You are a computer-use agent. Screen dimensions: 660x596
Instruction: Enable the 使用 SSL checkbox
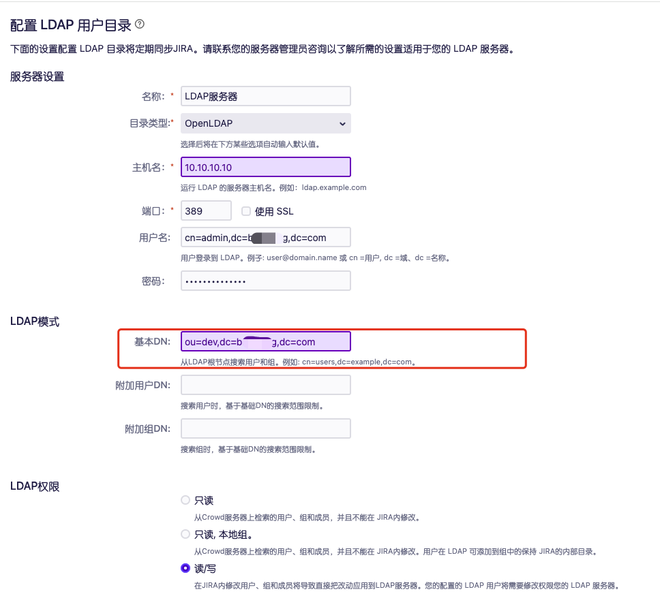click(x=246, y=211)
